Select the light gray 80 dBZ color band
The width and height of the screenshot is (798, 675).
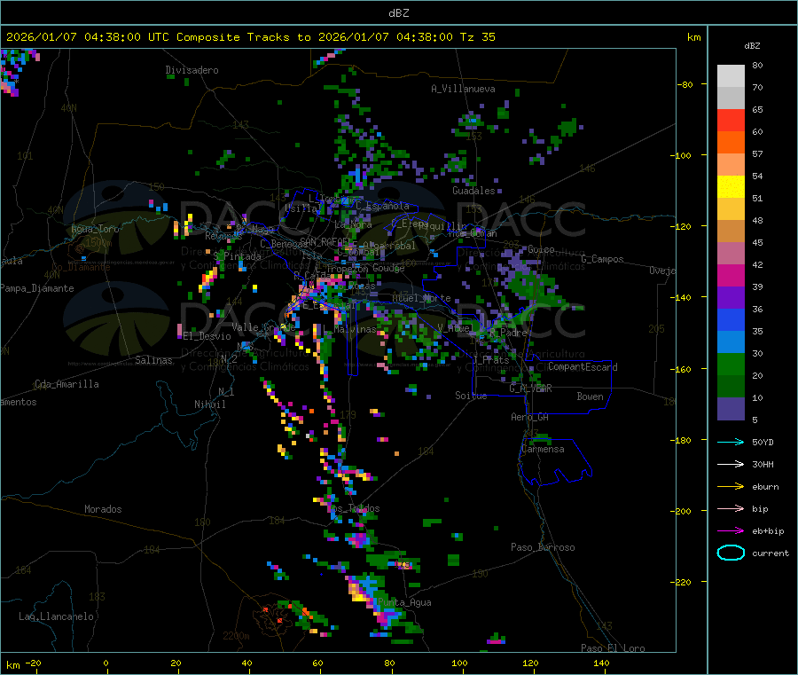pyautogui.click(x=731, y=76)
